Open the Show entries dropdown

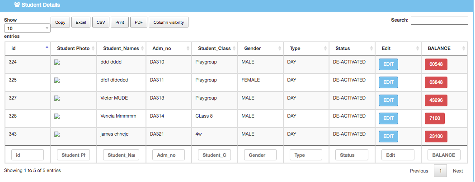(x=28, y=28)
